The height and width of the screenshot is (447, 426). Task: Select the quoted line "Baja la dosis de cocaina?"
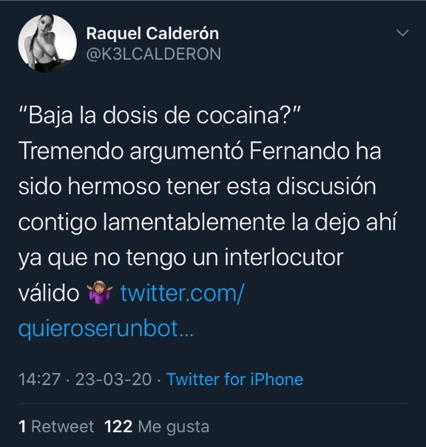tap(160, 115)
